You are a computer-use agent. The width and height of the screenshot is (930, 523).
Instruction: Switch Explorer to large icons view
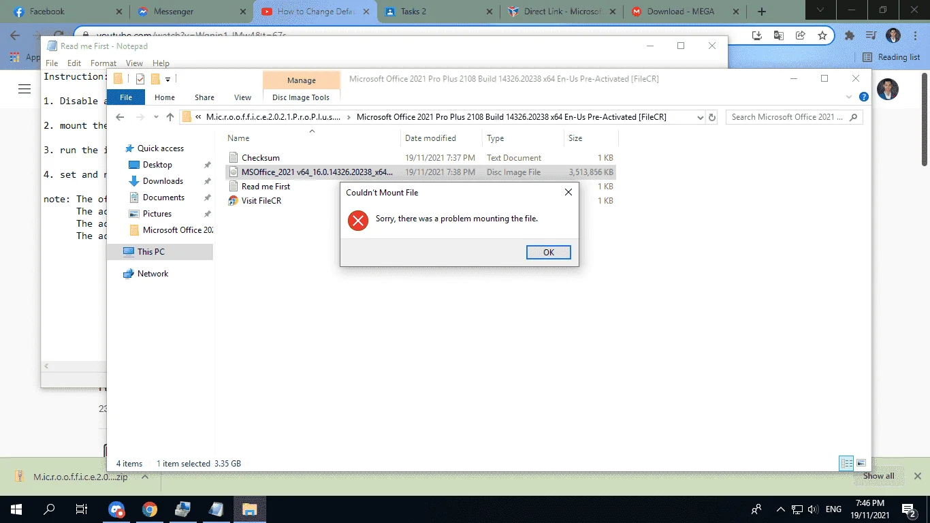coord(861,464)
